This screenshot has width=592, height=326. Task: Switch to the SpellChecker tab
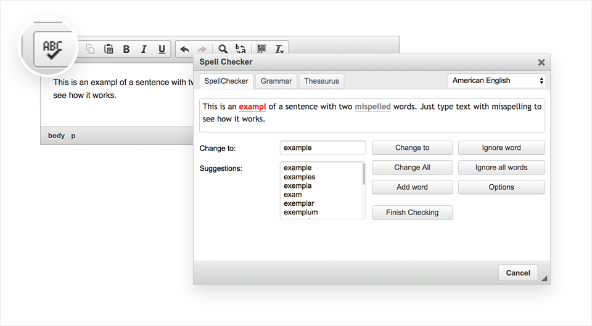226,81
